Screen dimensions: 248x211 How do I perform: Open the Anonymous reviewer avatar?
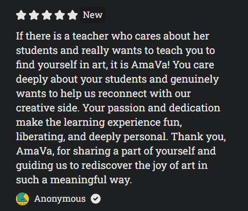22,199
